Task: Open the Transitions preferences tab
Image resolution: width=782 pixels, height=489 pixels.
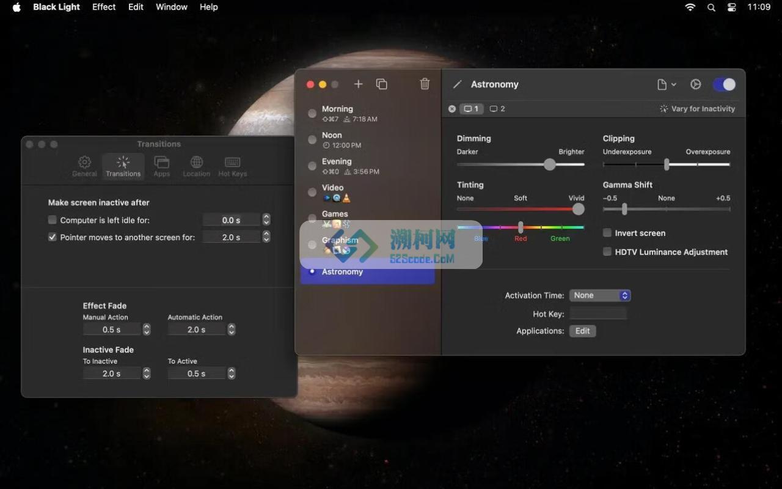Action: pos(123,166)
